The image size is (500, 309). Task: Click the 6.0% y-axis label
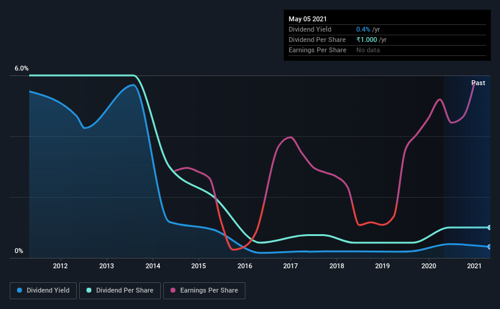coord(21,69)
